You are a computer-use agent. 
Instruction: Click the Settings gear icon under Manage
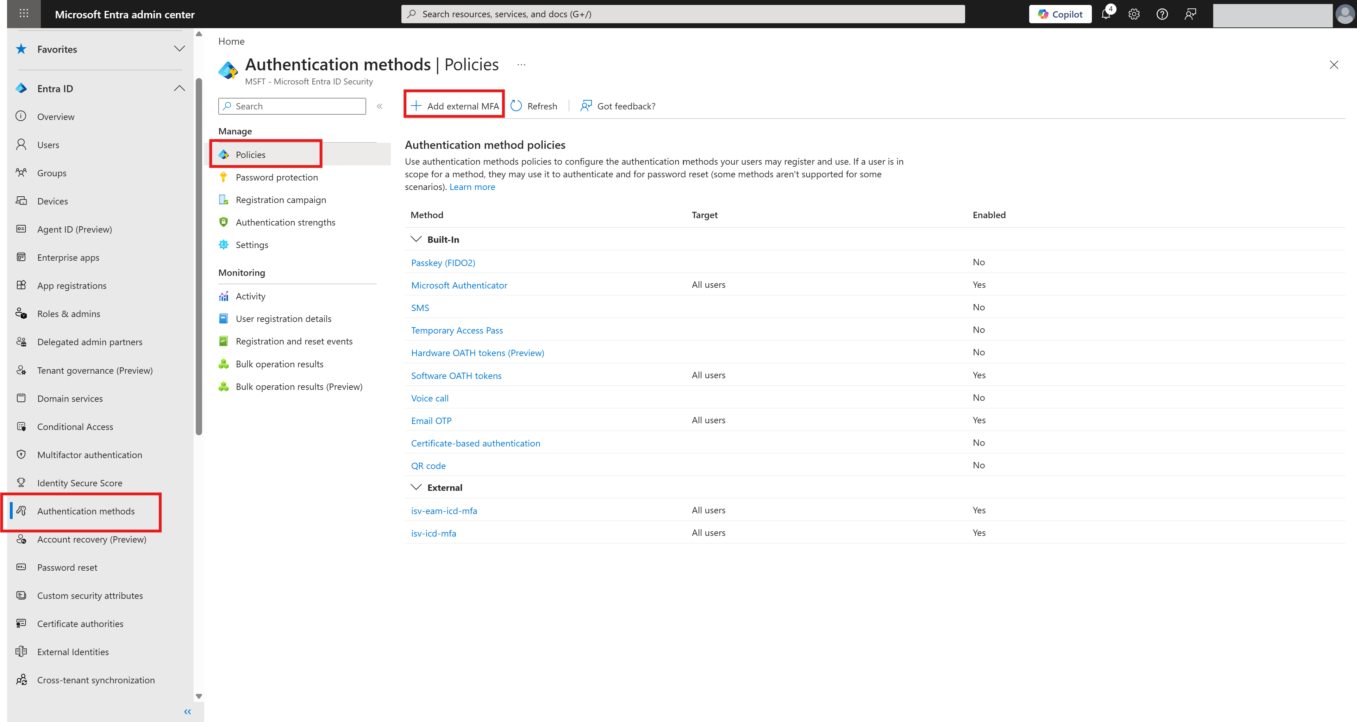(x=223, y=245)
